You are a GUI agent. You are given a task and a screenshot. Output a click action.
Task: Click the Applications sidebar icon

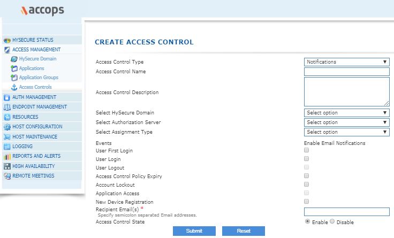coord(14,68)
